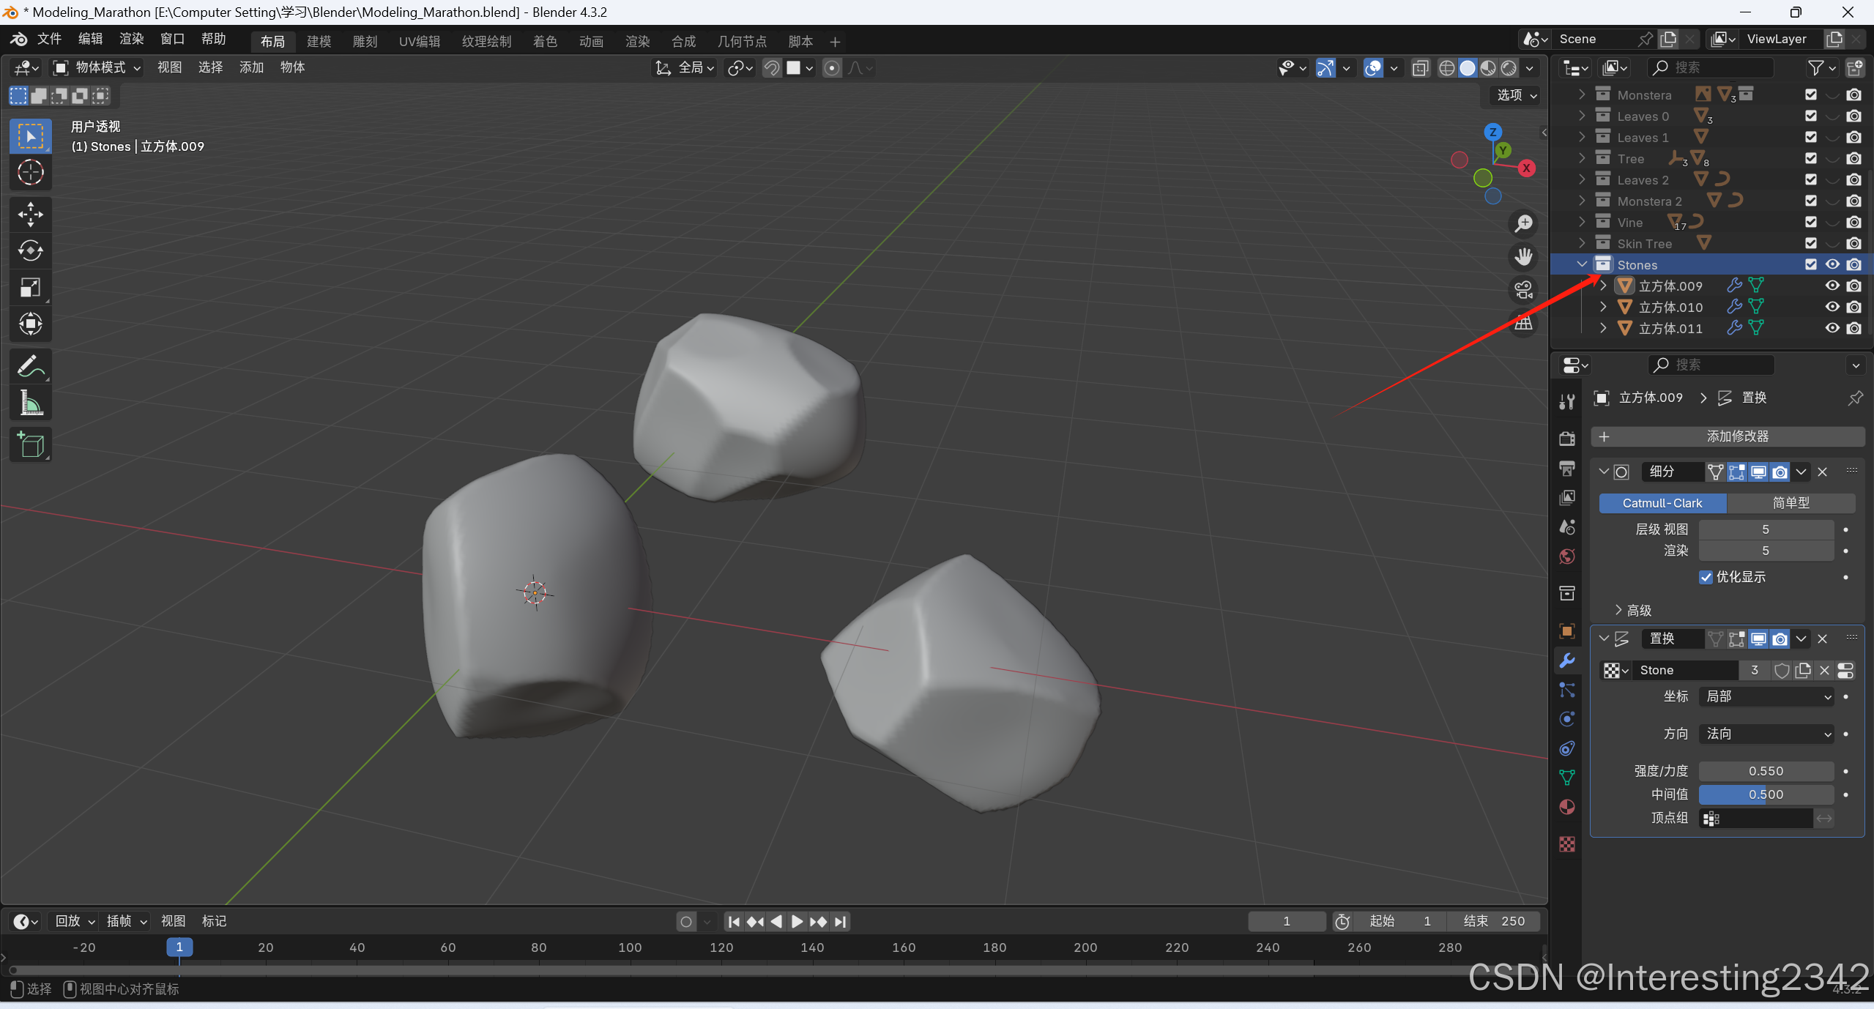Toggle camera view in viewport
The height and width of the screenshot is (1009, 1874).
[1524, 290]
